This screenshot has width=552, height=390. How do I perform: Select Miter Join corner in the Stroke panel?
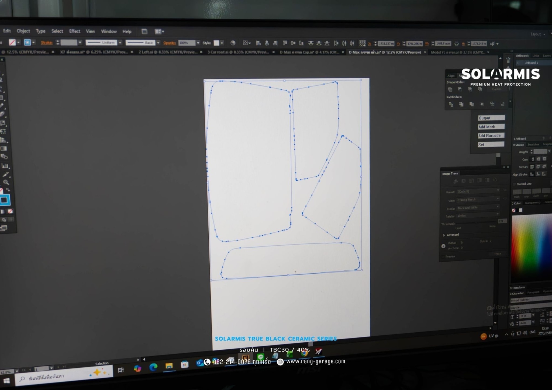[x=532, y=167]
